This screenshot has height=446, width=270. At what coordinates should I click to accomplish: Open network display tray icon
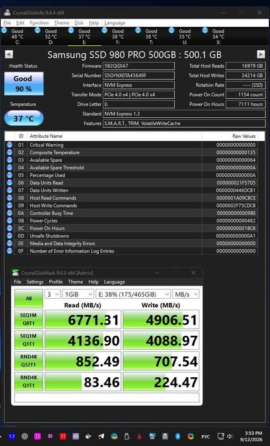click(220, 436)
